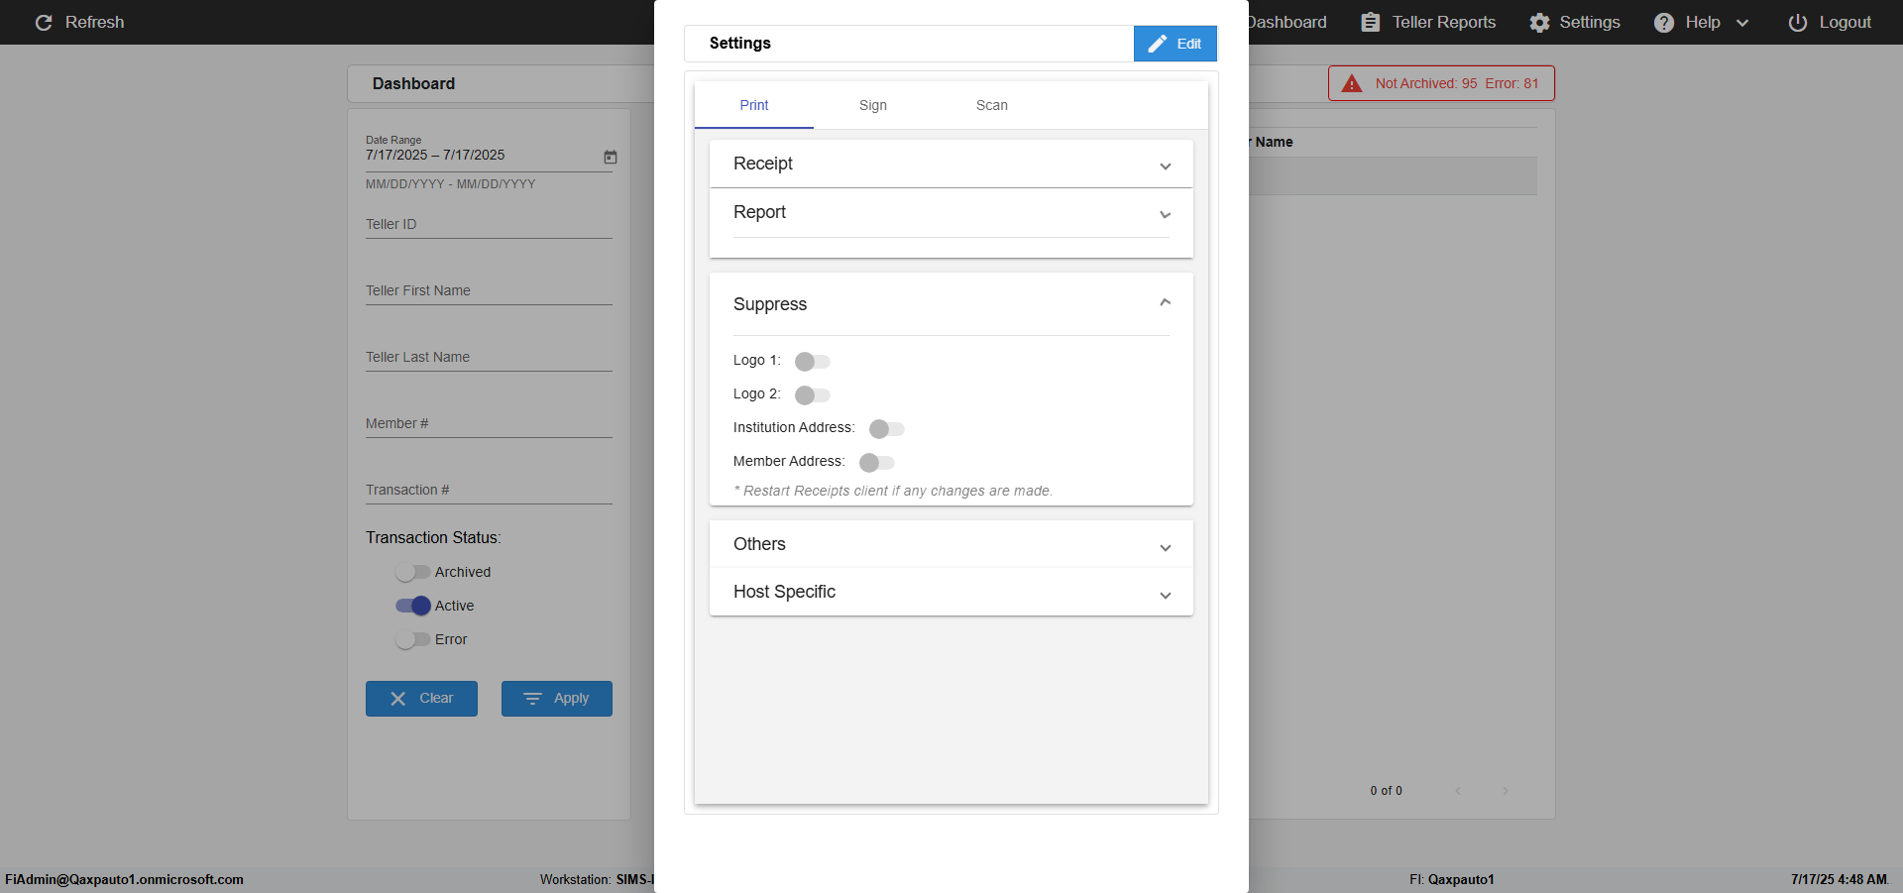Click the Member # input field

coord(489,423)
